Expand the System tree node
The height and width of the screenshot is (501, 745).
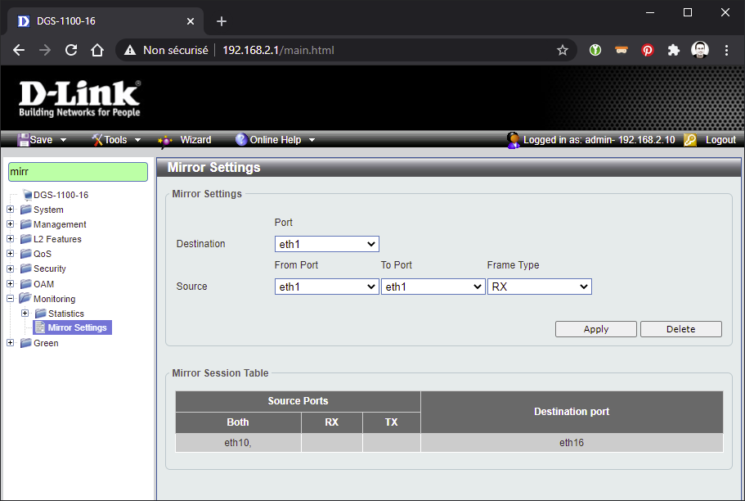[10, 210]
